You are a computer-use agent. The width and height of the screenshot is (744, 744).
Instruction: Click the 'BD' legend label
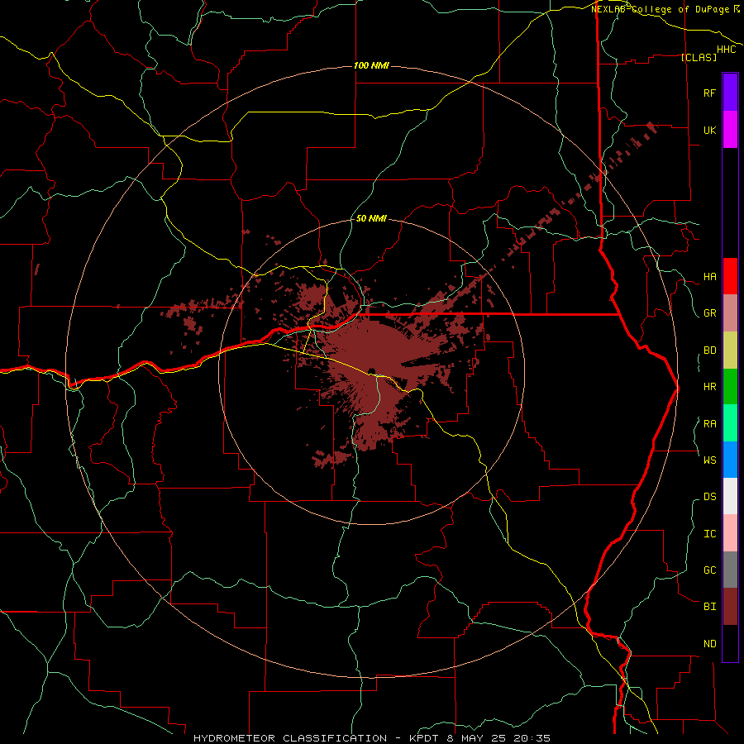coord(709,351)
